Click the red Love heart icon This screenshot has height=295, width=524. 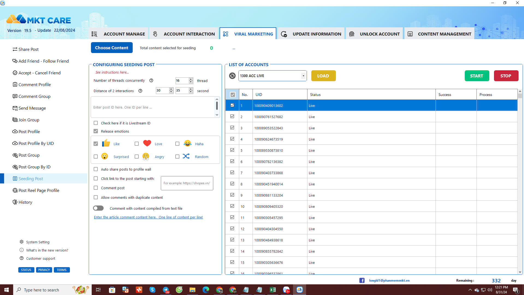(x=147, y=143)
